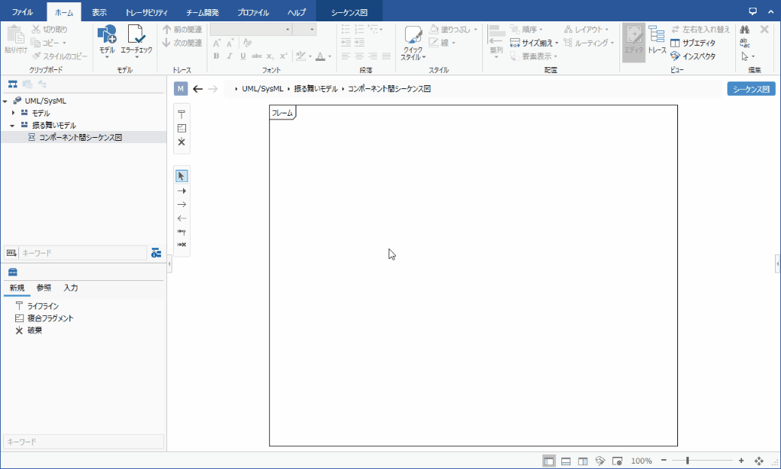Open the 表示 ribbon tab
Viewport: 781px width, 469px height.
(99, 12)
